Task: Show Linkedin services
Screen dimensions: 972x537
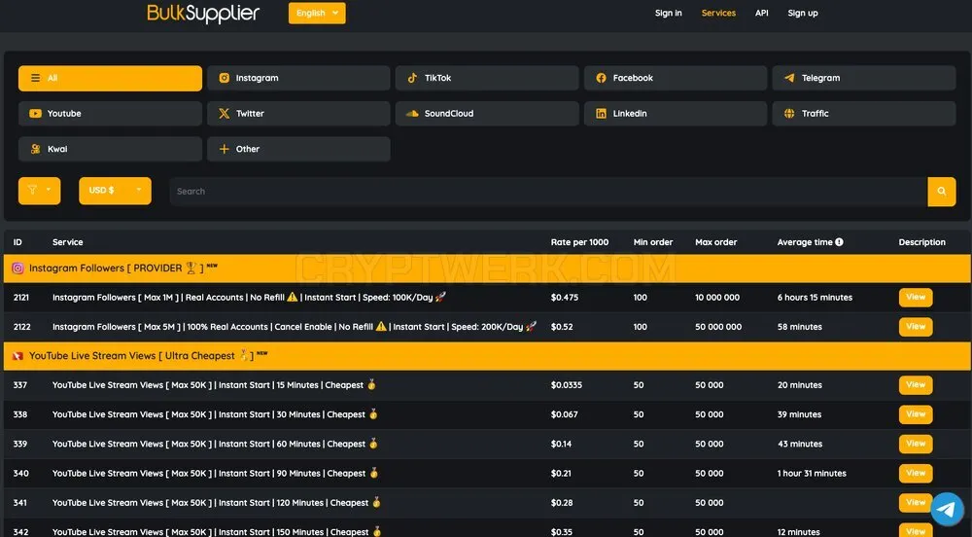Action: pos(676,114)
